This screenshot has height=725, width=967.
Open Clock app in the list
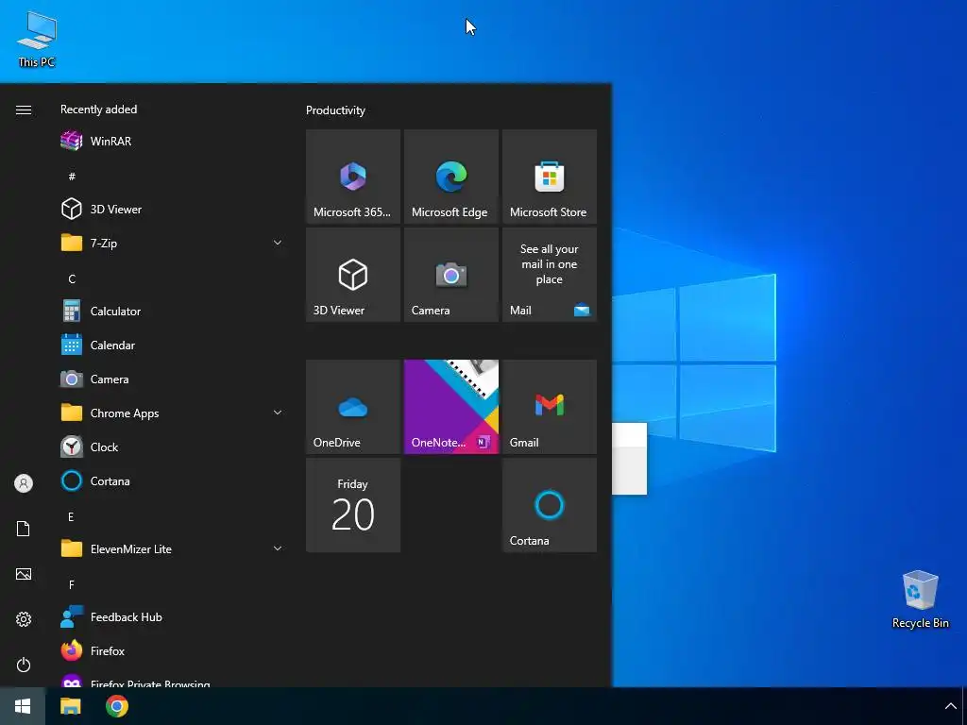click(173, 447)
